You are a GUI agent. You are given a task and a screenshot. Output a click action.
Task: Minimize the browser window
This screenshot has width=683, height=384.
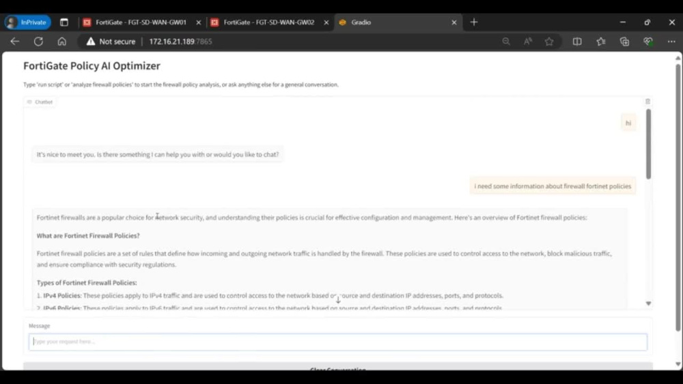(623, 23)
